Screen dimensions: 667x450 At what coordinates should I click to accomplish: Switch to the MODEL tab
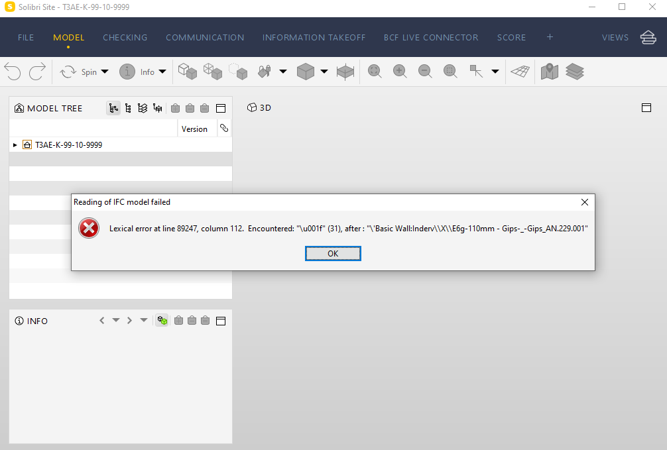click(x=68, y=37)
